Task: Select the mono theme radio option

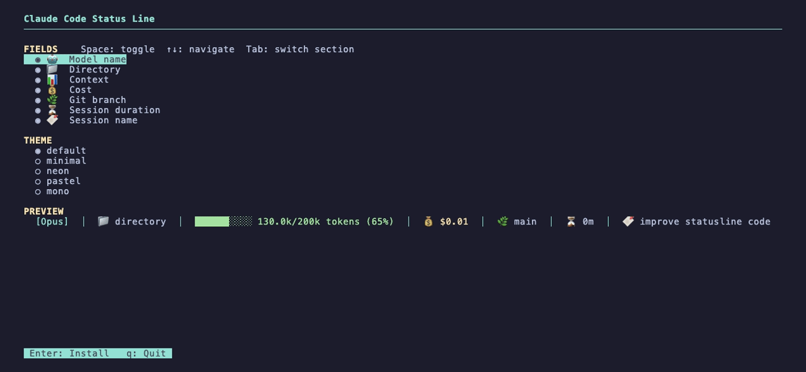Action: (38, 192)
